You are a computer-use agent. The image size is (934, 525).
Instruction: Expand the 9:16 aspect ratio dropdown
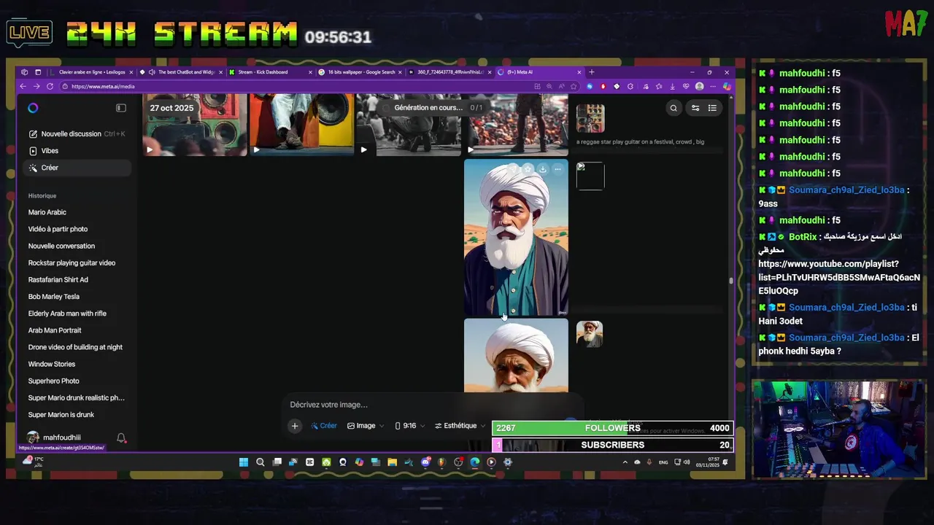pyautogui.click(x=409, y=426)
